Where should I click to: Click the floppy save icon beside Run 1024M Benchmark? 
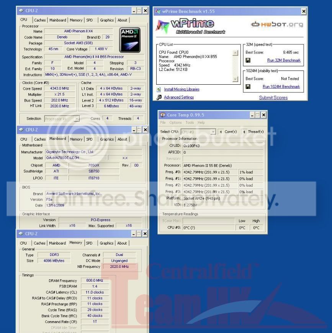click(x=248, y=87)
